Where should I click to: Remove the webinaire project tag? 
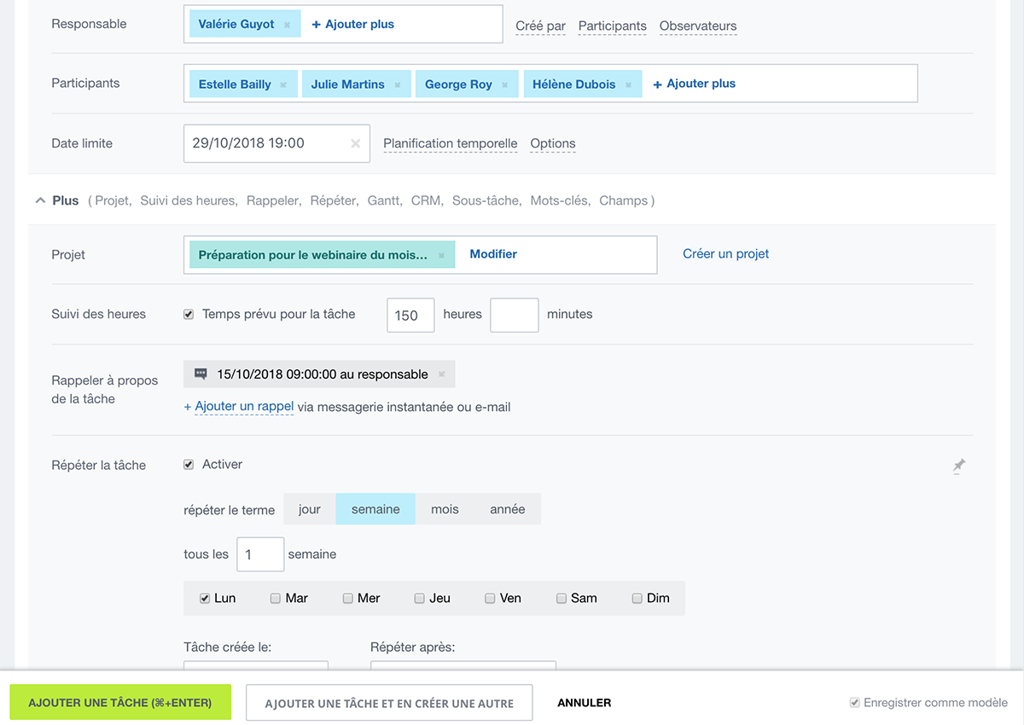click(x=441, y=255)
